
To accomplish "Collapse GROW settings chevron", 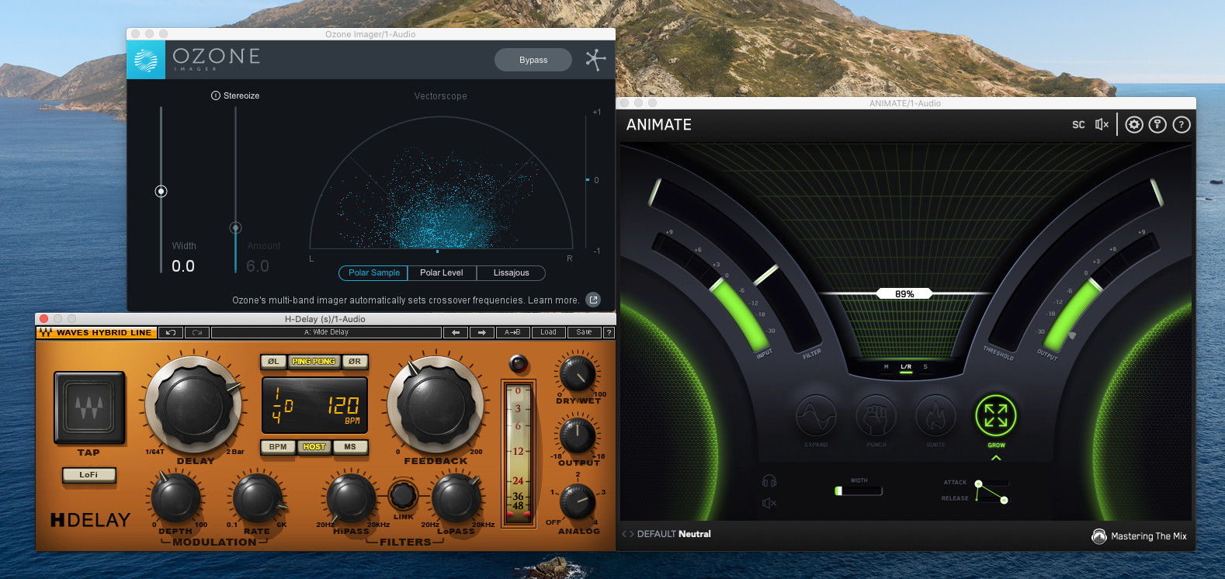I will pos(996,458).
